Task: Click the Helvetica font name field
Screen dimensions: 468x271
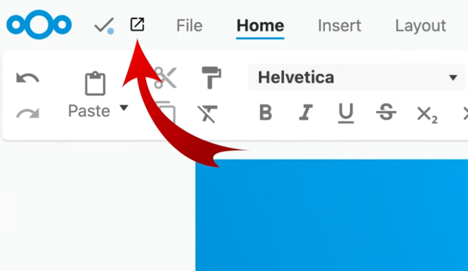Action: pyautogui.click(x=347, y=78)
